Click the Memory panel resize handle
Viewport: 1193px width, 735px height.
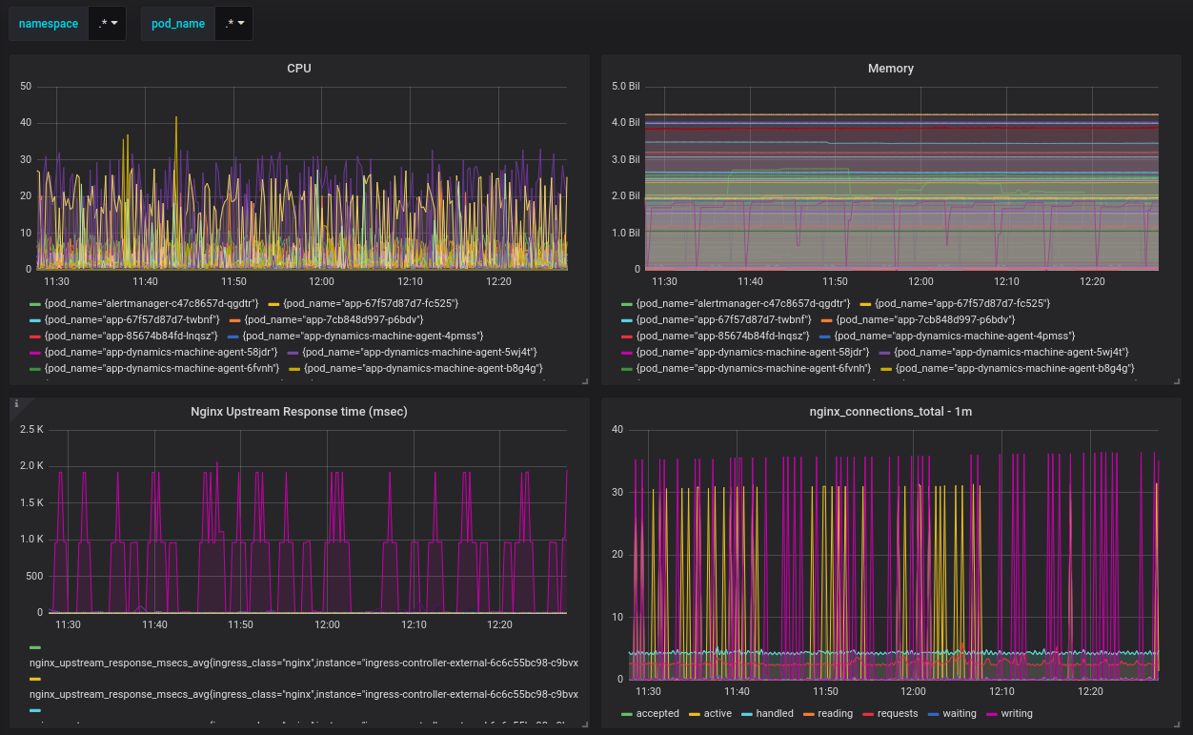[1177, 380]
